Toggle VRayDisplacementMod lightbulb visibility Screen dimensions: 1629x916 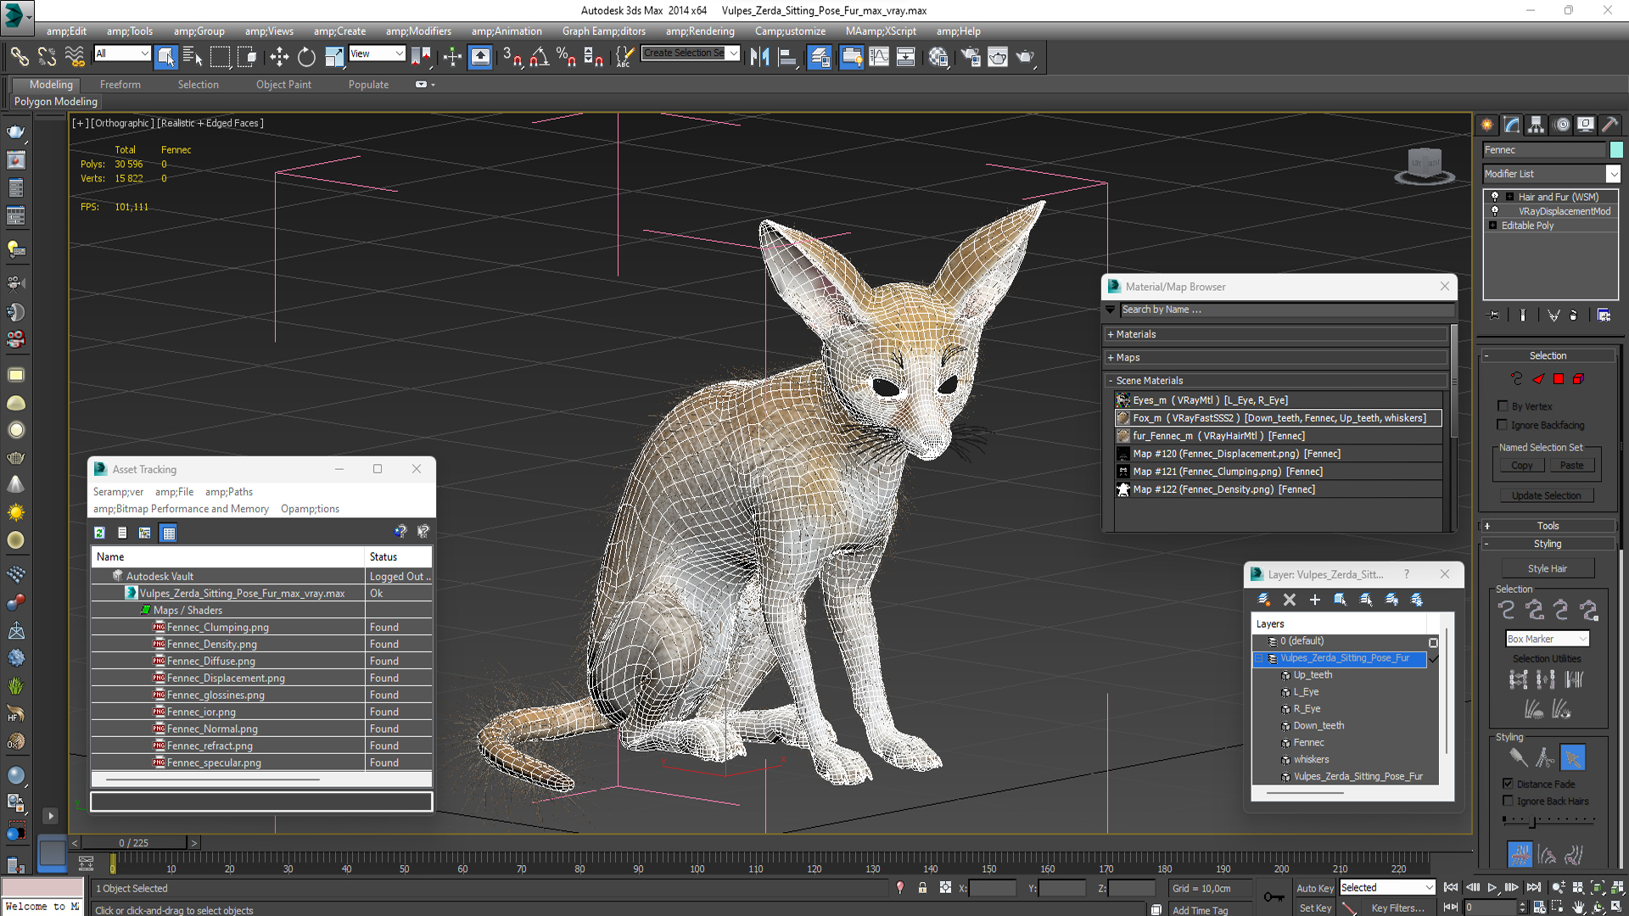click(1495, 211)
